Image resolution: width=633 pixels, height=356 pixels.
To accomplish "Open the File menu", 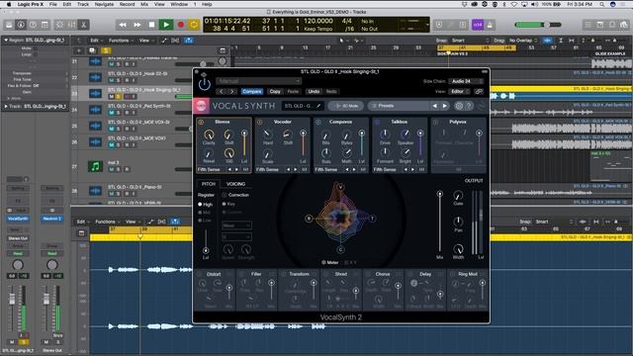I will pyautogui.click(x=52, y=4).
